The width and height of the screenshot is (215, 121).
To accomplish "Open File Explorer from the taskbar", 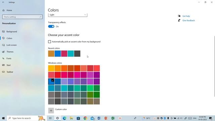I will (71, 118).
